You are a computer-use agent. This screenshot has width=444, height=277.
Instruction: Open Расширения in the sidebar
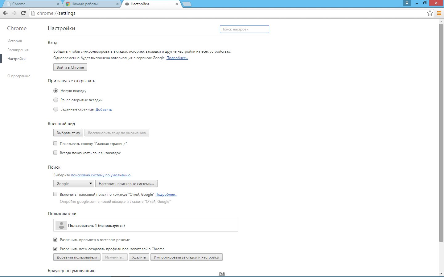(x=18, y=50)
